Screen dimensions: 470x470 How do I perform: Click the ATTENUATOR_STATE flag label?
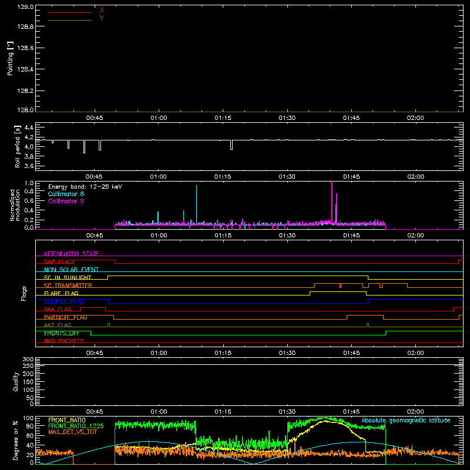(71, 254)
